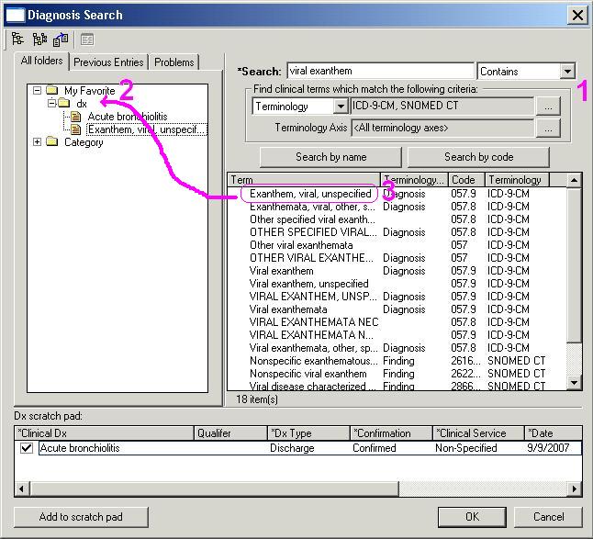Click the Dx Type column header

click(308, 433)
